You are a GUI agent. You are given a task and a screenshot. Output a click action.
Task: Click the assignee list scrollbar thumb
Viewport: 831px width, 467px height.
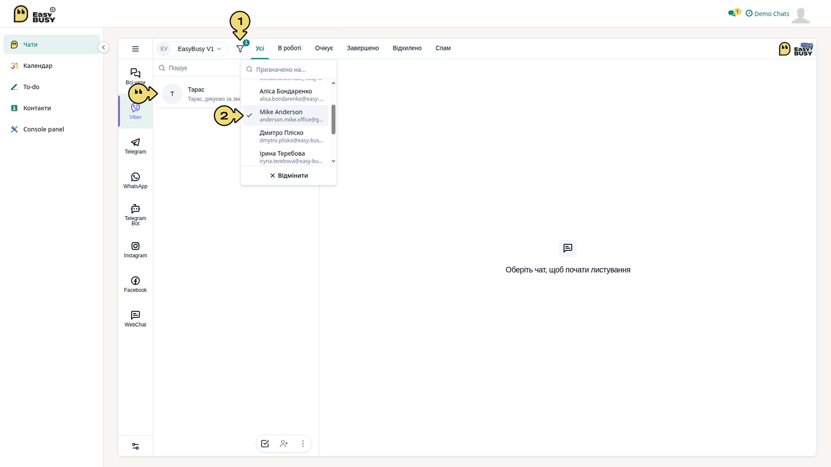[x=333, y=119]
